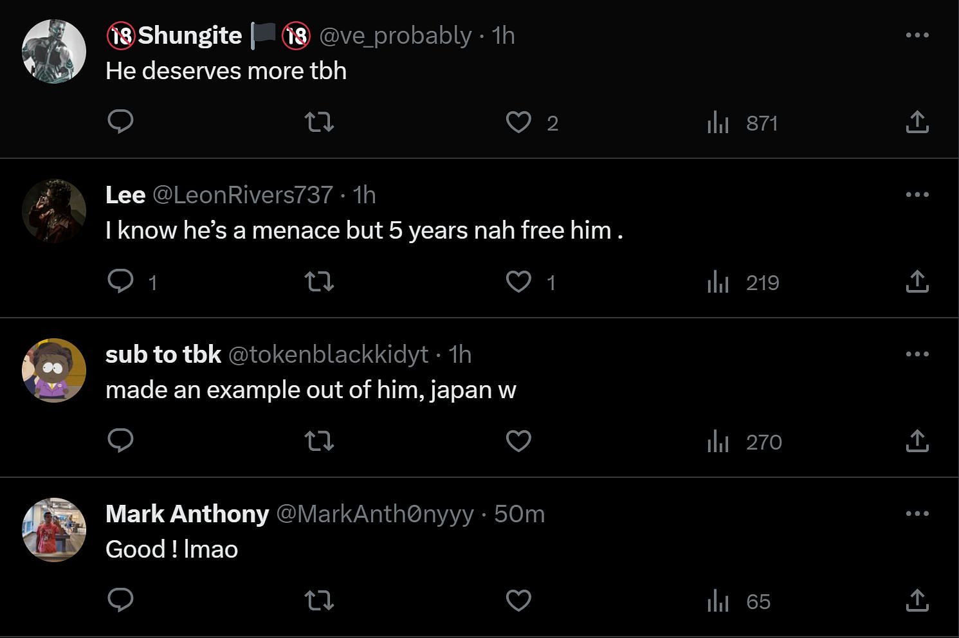The image size is (959, 638).
Task: Reply to Shungite's tweet
Action: click(120, 122)
